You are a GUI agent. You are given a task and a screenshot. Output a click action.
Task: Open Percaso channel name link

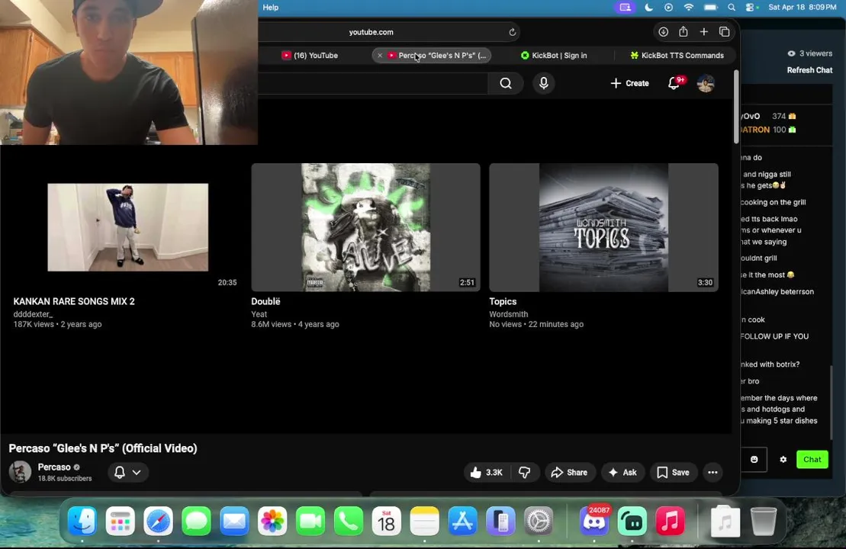(54, 467)
